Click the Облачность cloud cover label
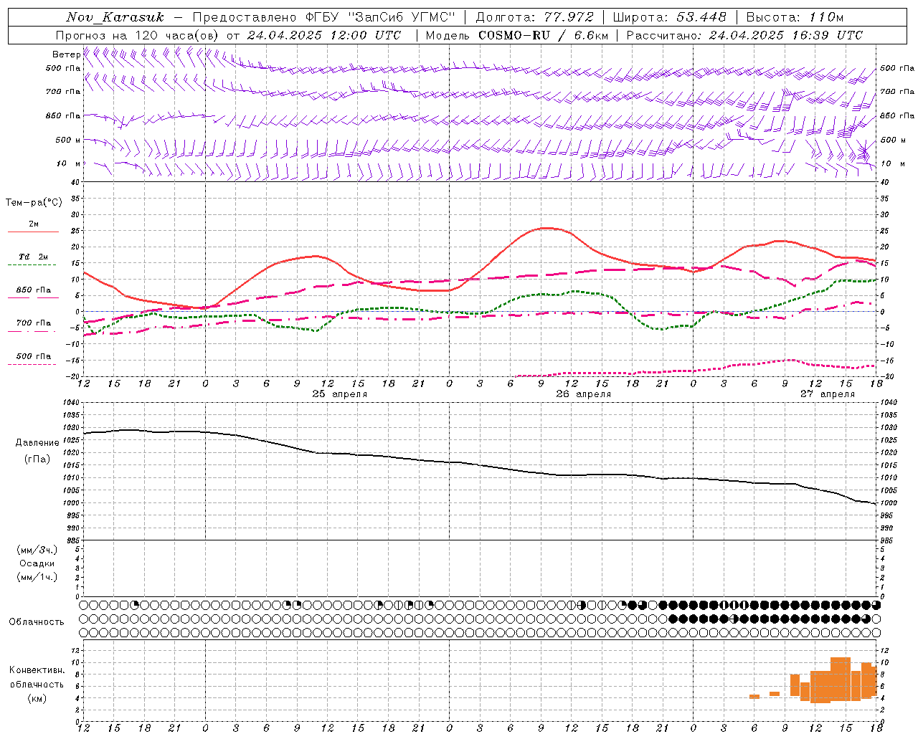 click(x=37, y=622)
